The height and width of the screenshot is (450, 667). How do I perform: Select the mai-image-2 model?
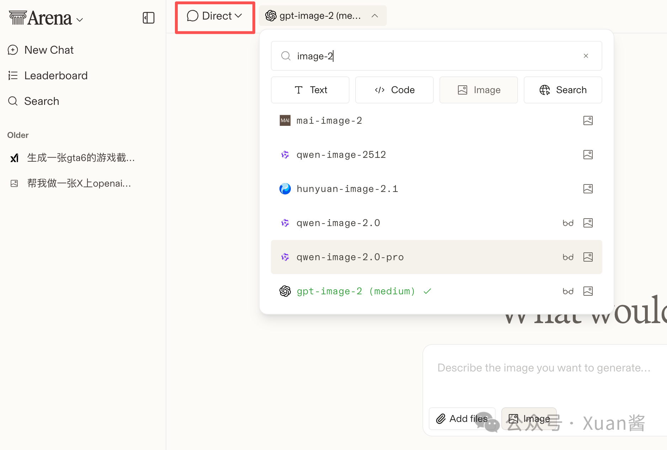pos(436,120)
